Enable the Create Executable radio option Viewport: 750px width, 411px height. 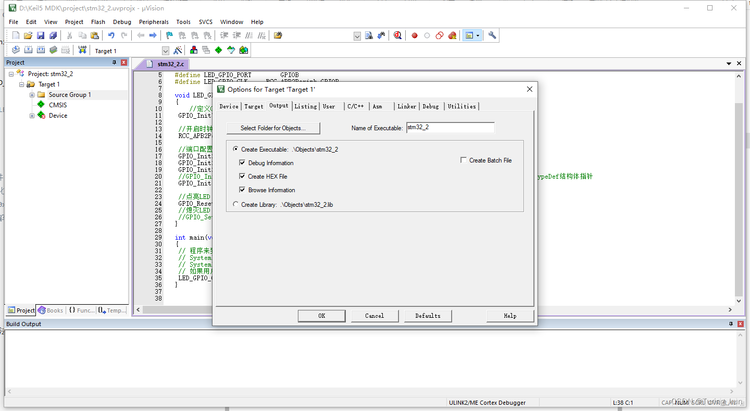236,149
